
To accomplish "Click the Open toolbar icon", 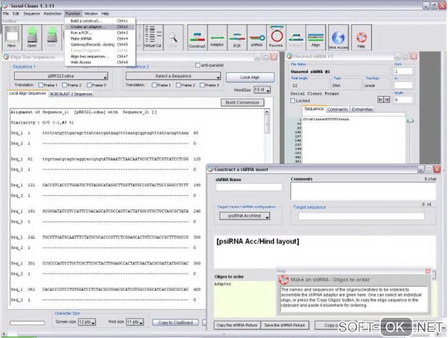I will coord(32,37).
